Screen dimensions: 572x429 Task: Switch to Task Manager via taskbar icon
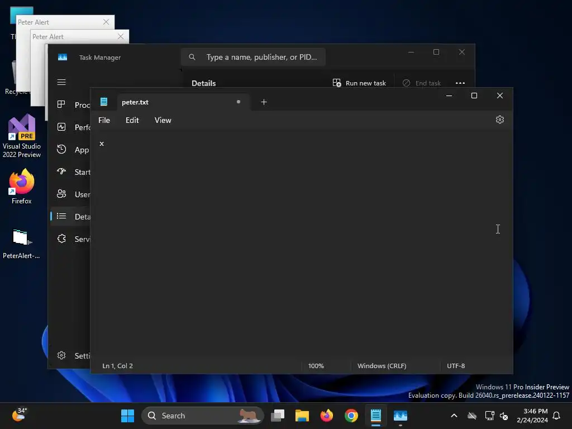[400, 416]
